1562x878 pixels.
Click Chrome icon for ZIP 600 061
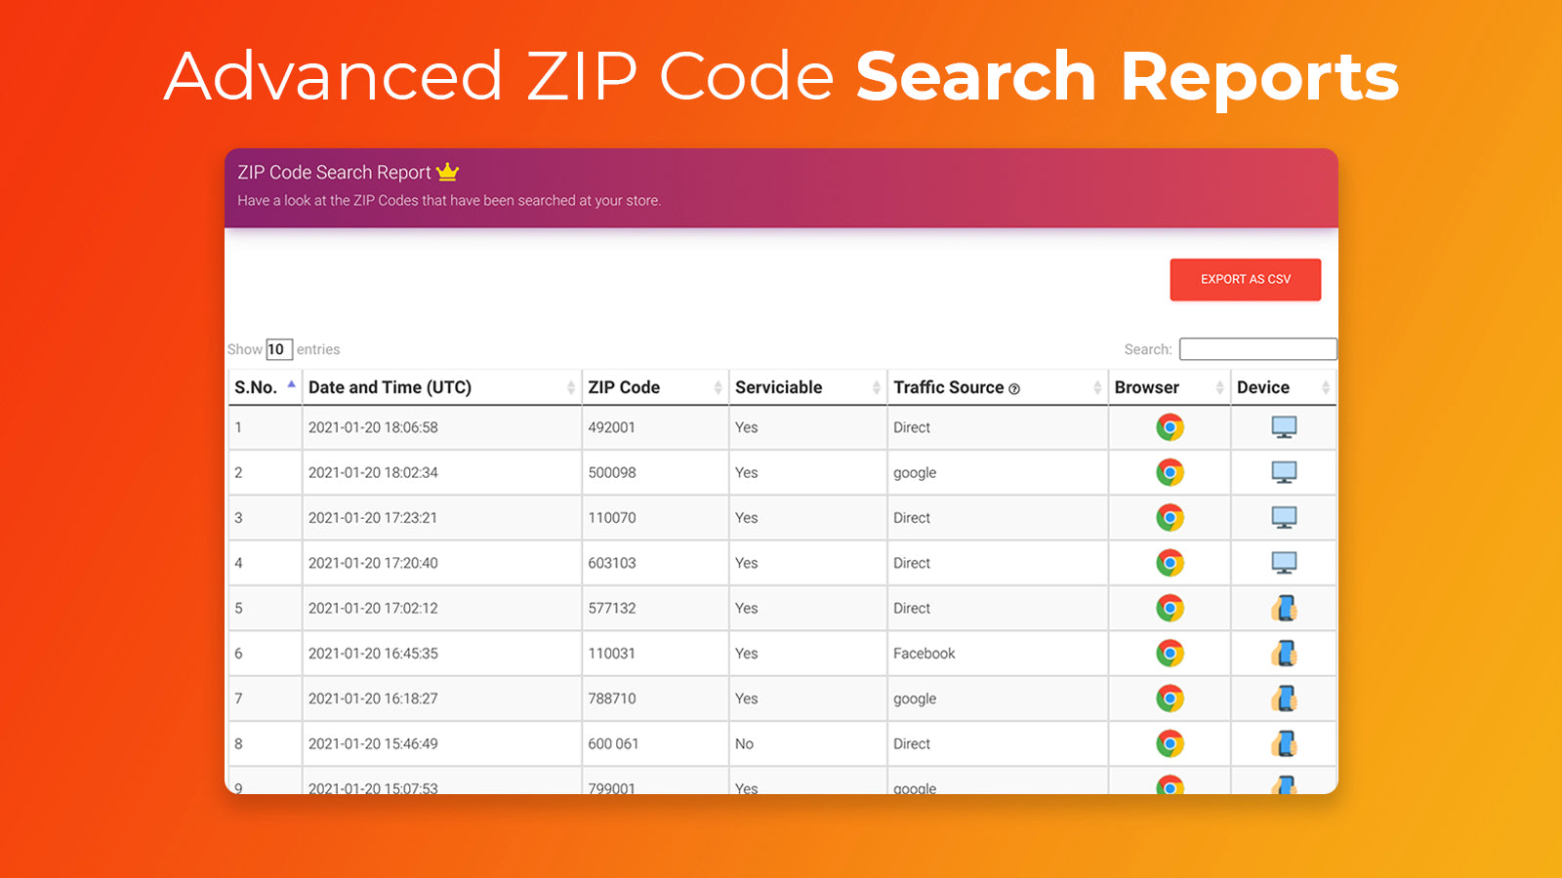pos(1170,743)
